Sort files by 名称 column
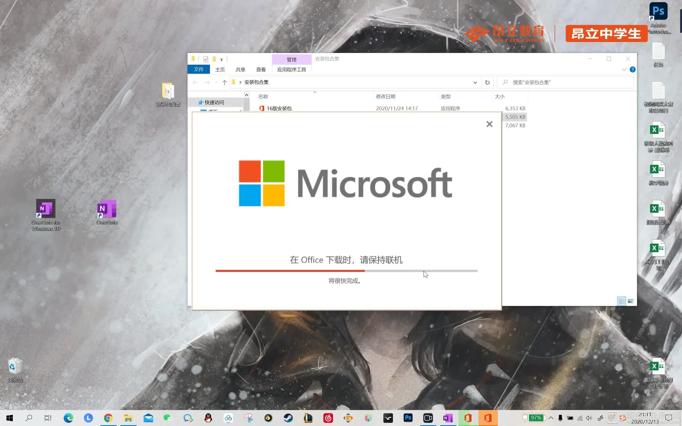 [x=263, y=97]
